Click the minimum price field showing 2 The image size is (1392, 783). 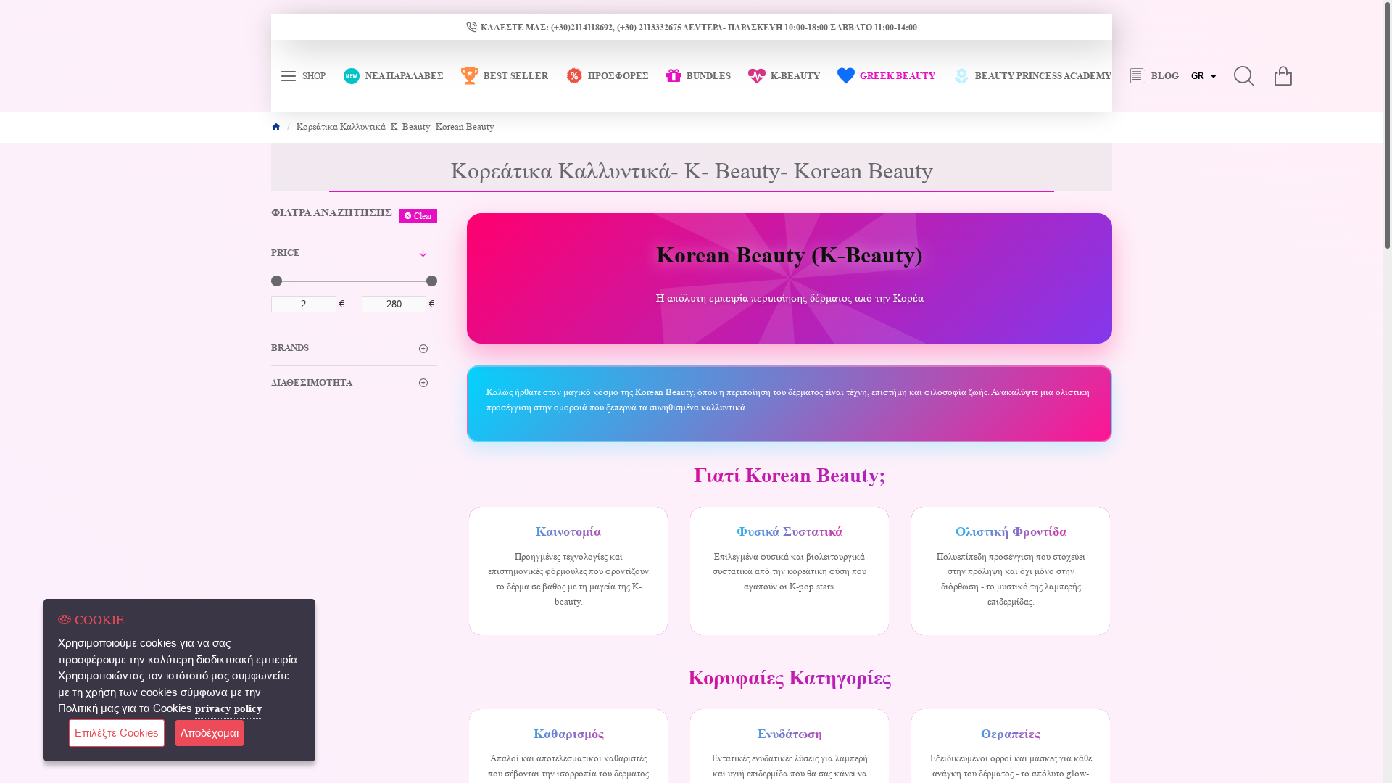tap(304, 304)
